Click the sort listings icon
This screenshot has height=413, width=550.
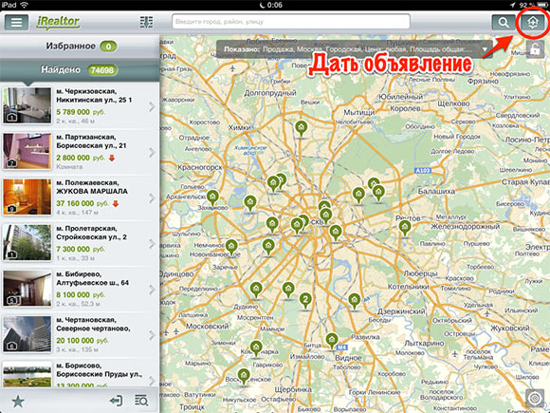point(146,22)
